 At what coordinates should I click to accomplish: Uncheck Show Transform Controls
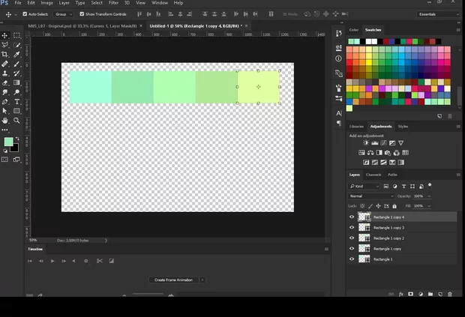[x=81, y=13]
